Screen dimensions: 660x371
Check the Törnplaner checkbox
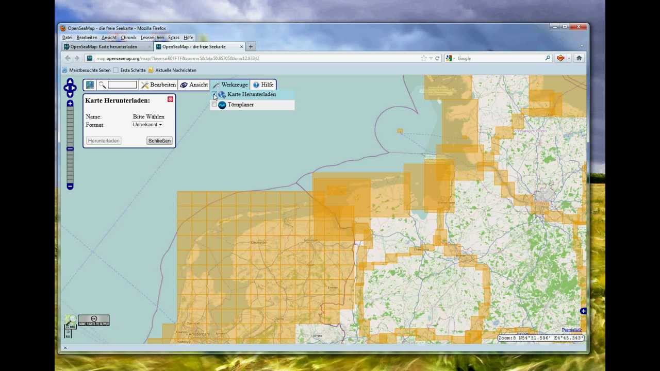(214, 105)
